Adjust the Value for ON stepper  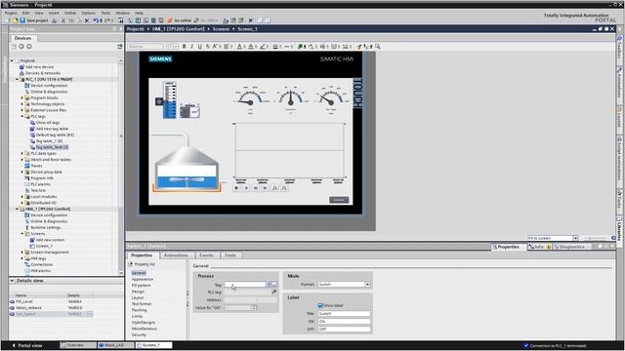[254, 308]
